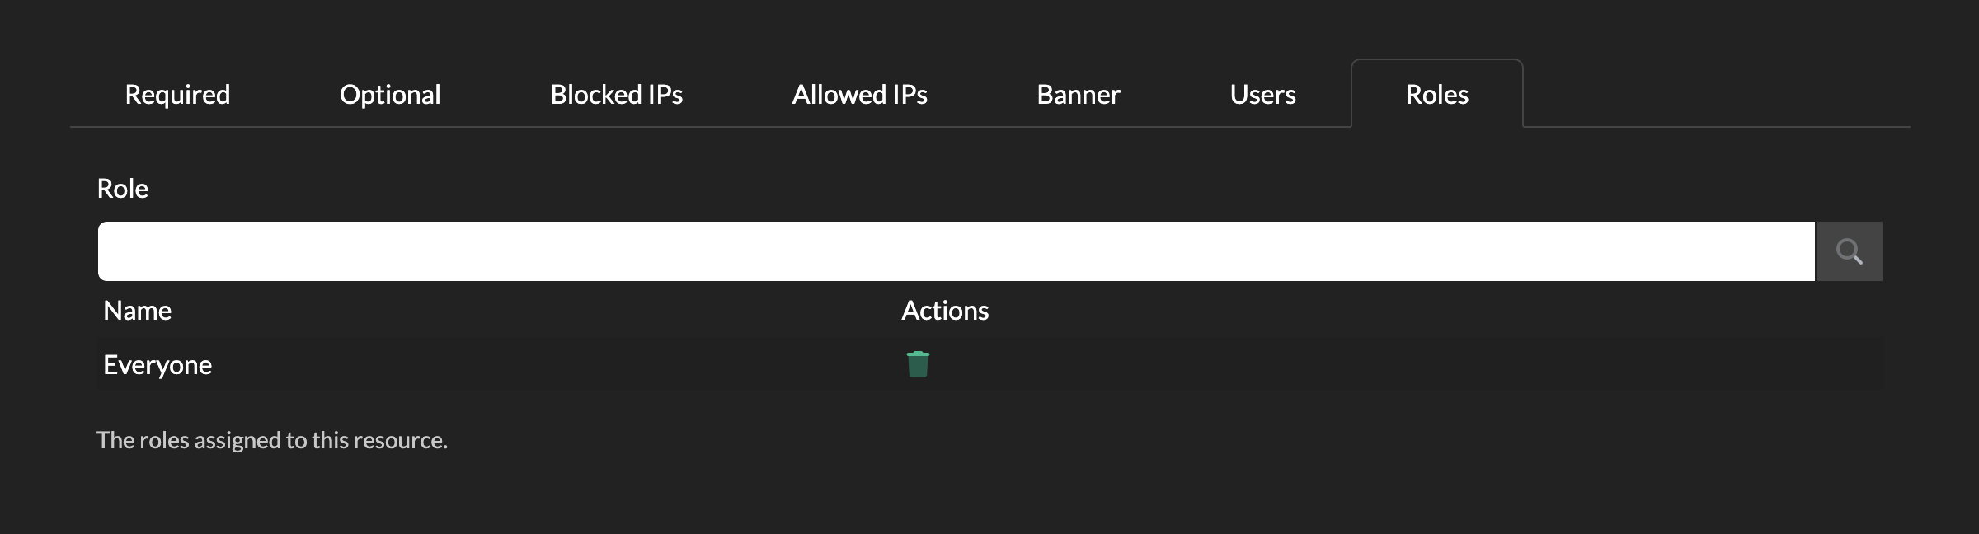
Task: Switch to the Optional tab
Action: pyautogui.click(x=390, y=95)
